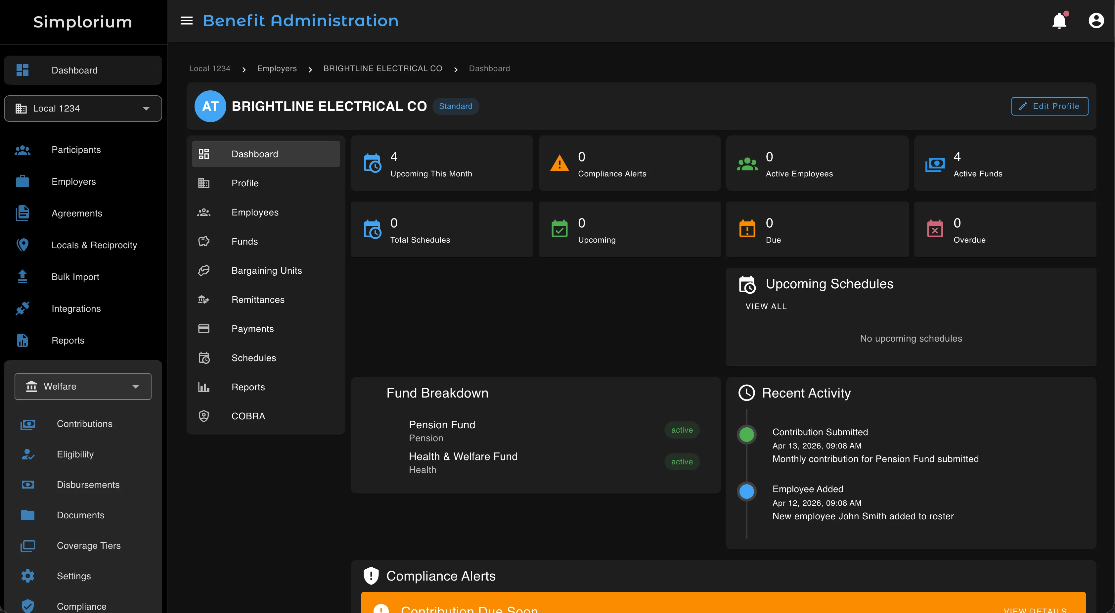This screenshot has height=613, width=1115.
Task: Open the Bargaining Units section
Action: click(x=267, y=270)
